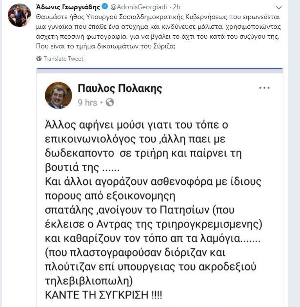Click the ΚΑΝΤΕ ΤΗ ΣΥΓΚΡΙΣΗ line
Viewport: 300px width, 307px height.
coord(104,295)
